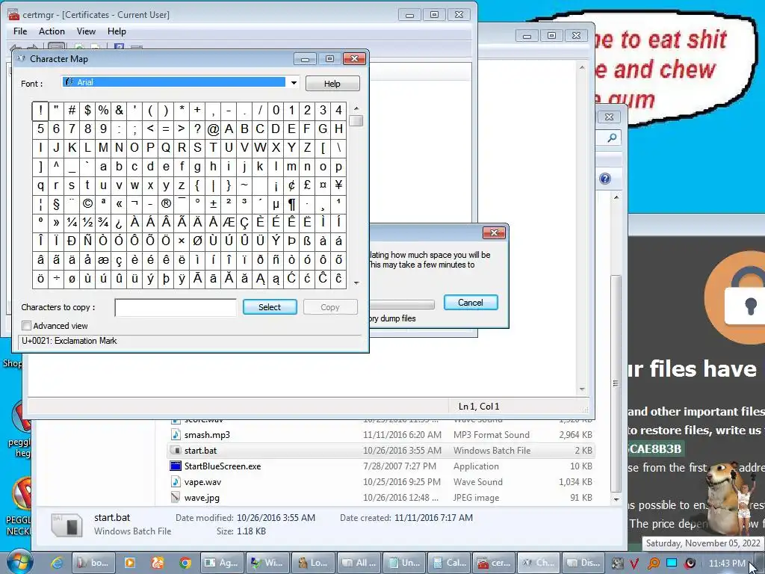Click the orange magnifier tray icon
This screenshot has width=765, height=574.
[653, 564]
